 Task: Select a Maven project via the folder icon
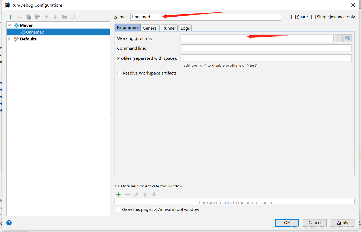coord(348,38)
